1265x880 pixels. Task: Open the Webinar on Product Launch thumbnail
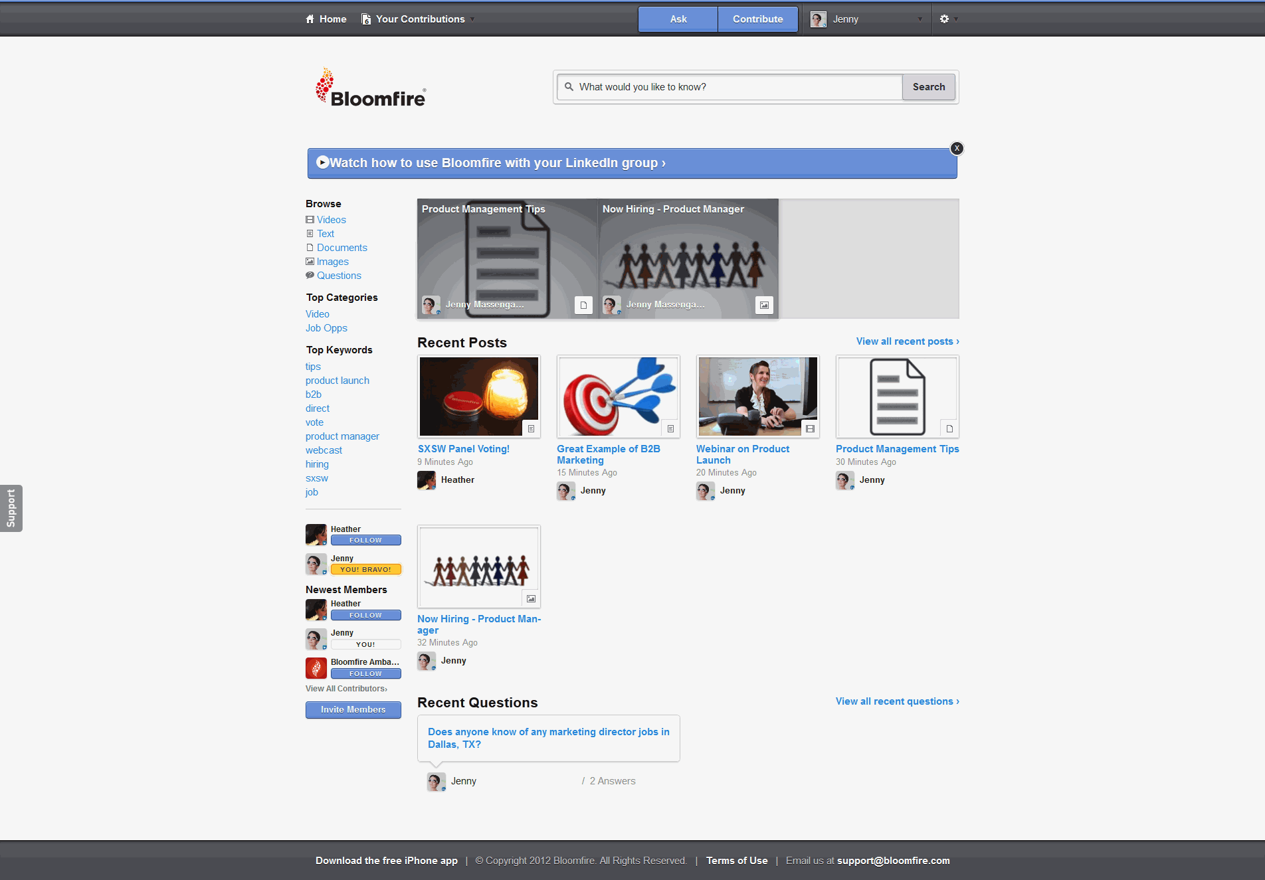758,396
